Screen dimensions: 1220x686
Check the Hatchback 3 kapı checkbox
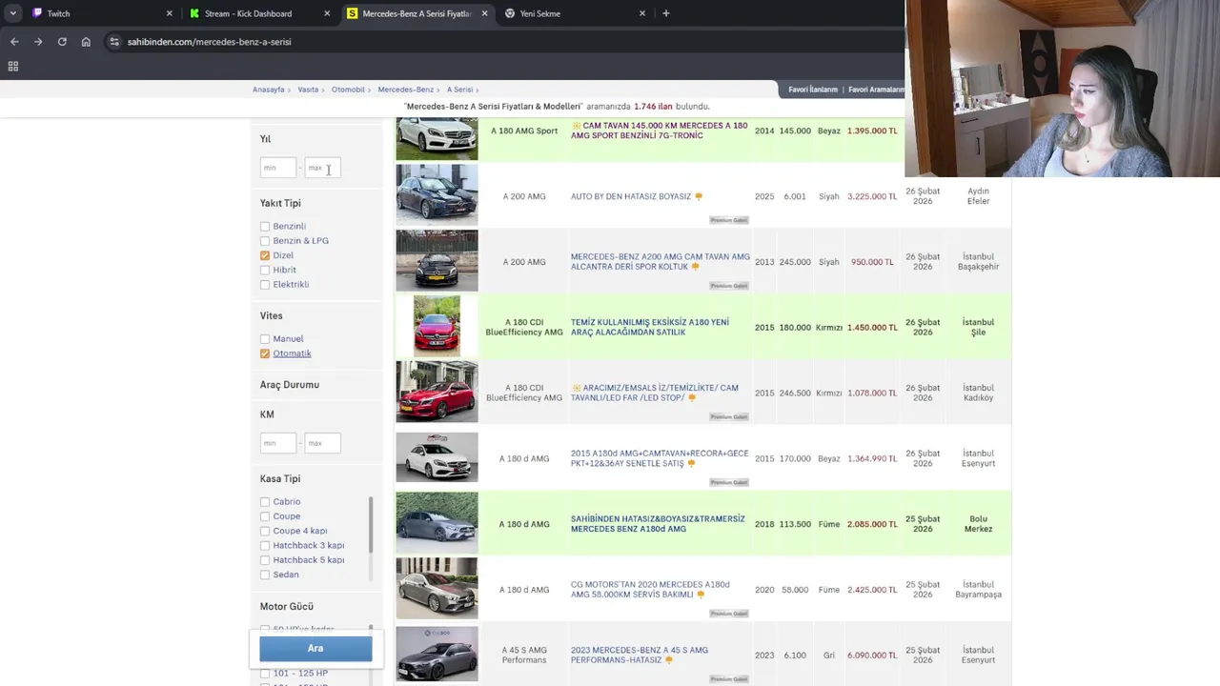pyautogui.click(x=265, y=546)
